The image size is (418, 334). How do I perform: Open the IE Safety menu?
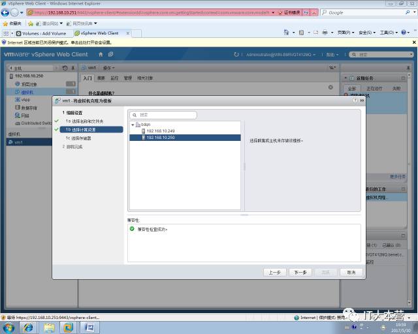pos(367,33)
